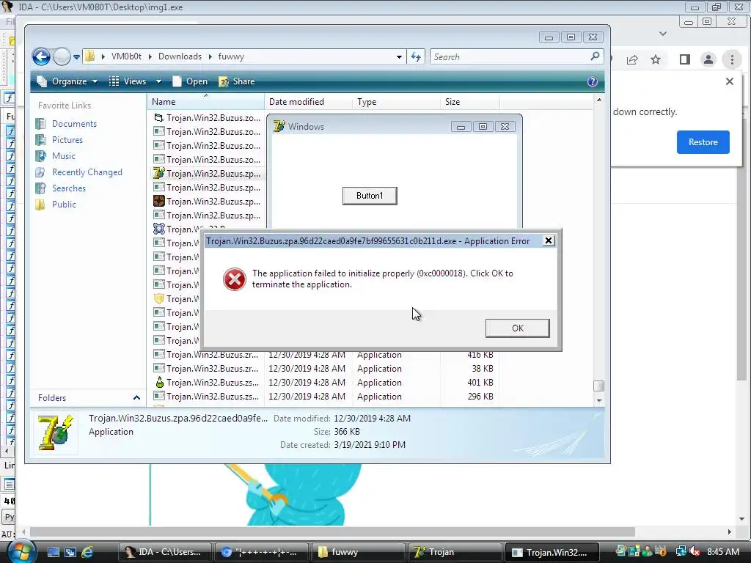This screenshot has height=563, width=751.
Task: Refresh the fuwwy folder view
Action: [x=416, y=57]
